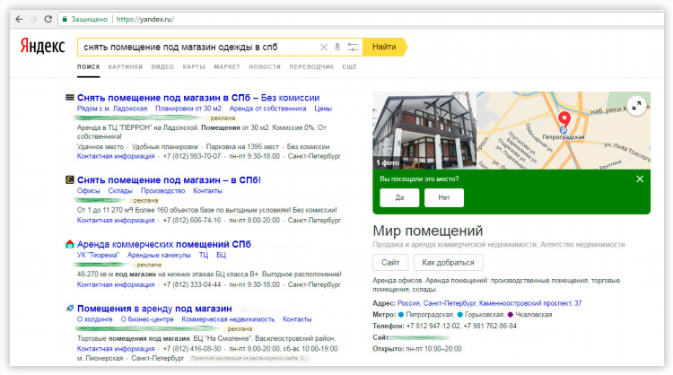Click Мир помещений company title
This screenshot has width=673, height=375.
pyautogui.click(x=428, y=231)
